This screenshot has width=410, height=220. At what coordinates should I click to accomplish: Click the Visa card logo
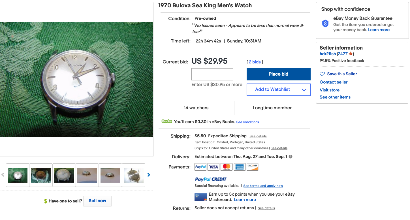[213, 167]
